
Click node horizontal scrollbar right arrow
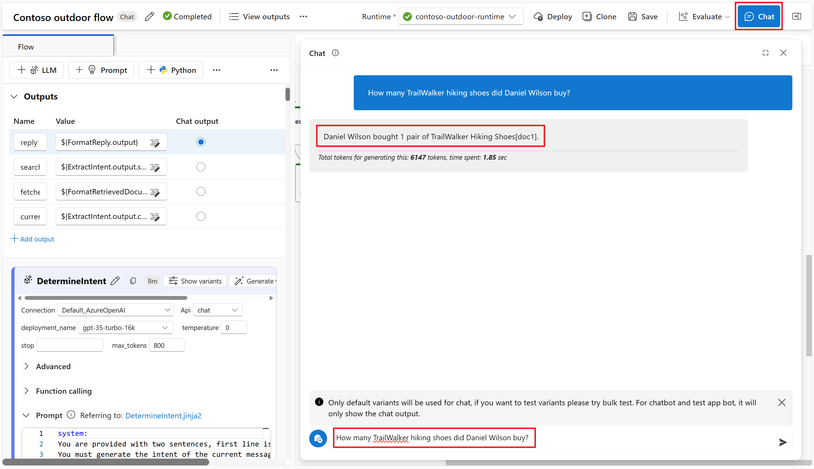(x=271, y=298)
